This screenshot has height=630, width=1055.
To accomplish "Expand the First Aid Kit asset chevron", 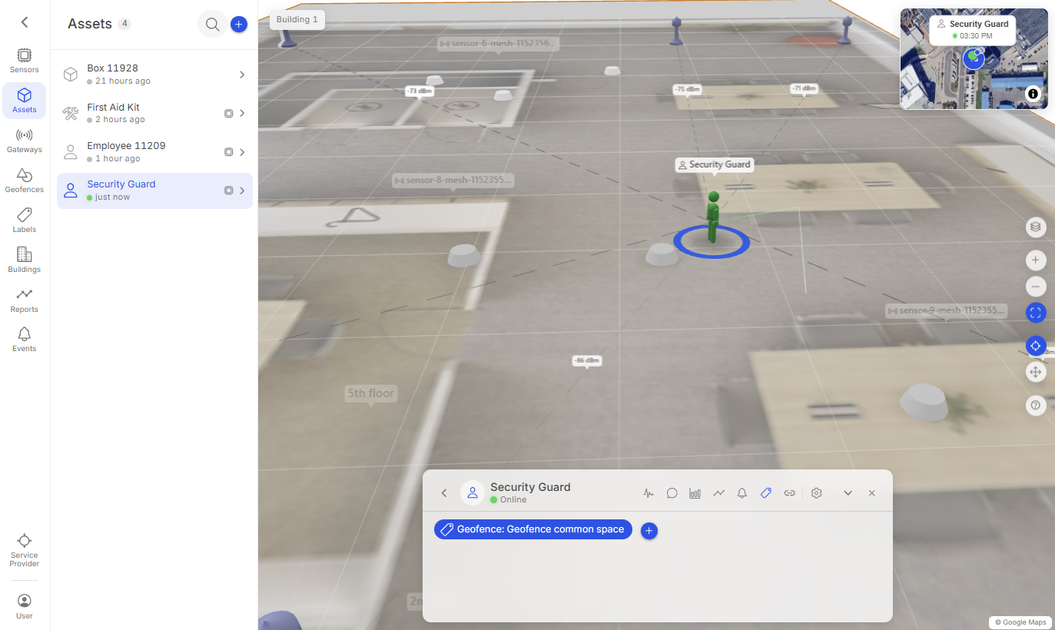I will pos(242,113).
